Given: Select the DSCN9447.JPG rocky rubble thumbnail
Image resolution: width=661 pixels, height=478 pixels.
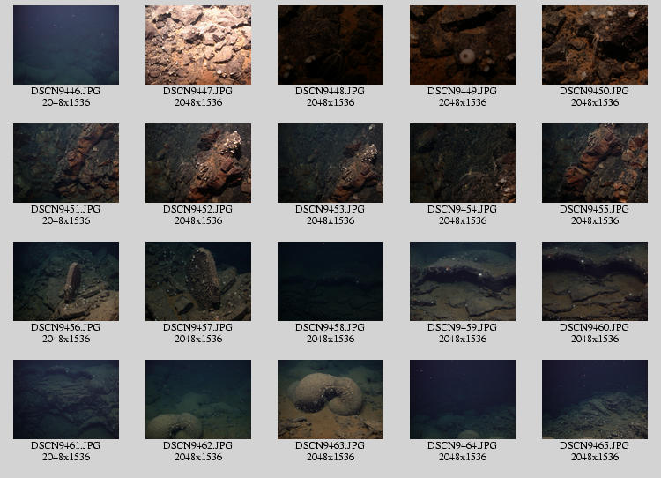Looking at the screenshot, I should pyautogui.click(x=198, y=45).
